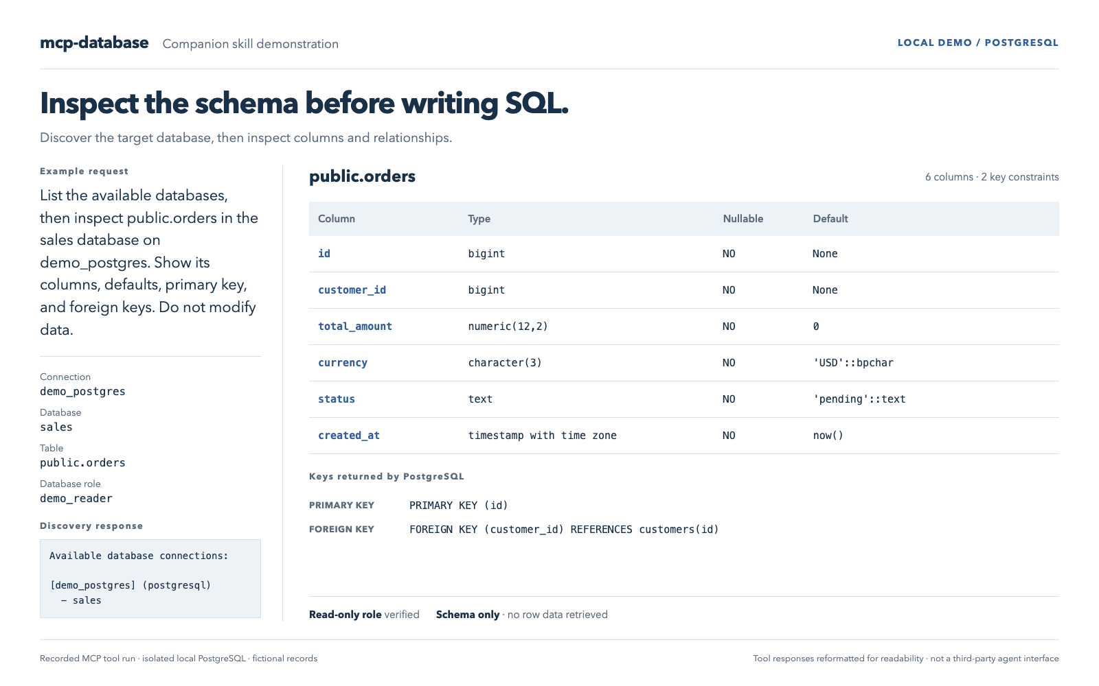Click the Keys returned by PostgreSQL heading
The width and height of the screenshot is (1099, 686).
(387, 476)
